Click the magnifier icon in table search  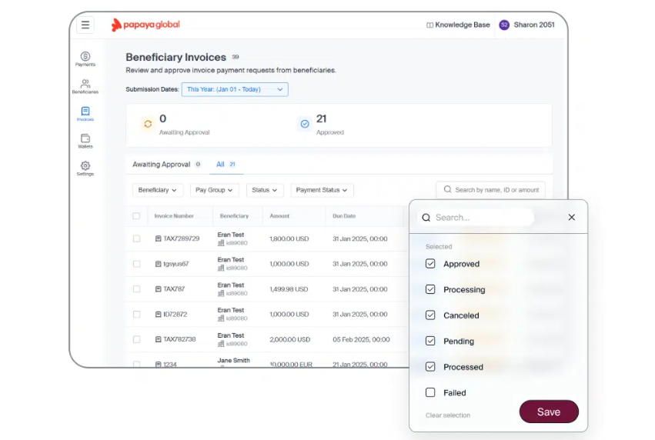coord(447,189)
